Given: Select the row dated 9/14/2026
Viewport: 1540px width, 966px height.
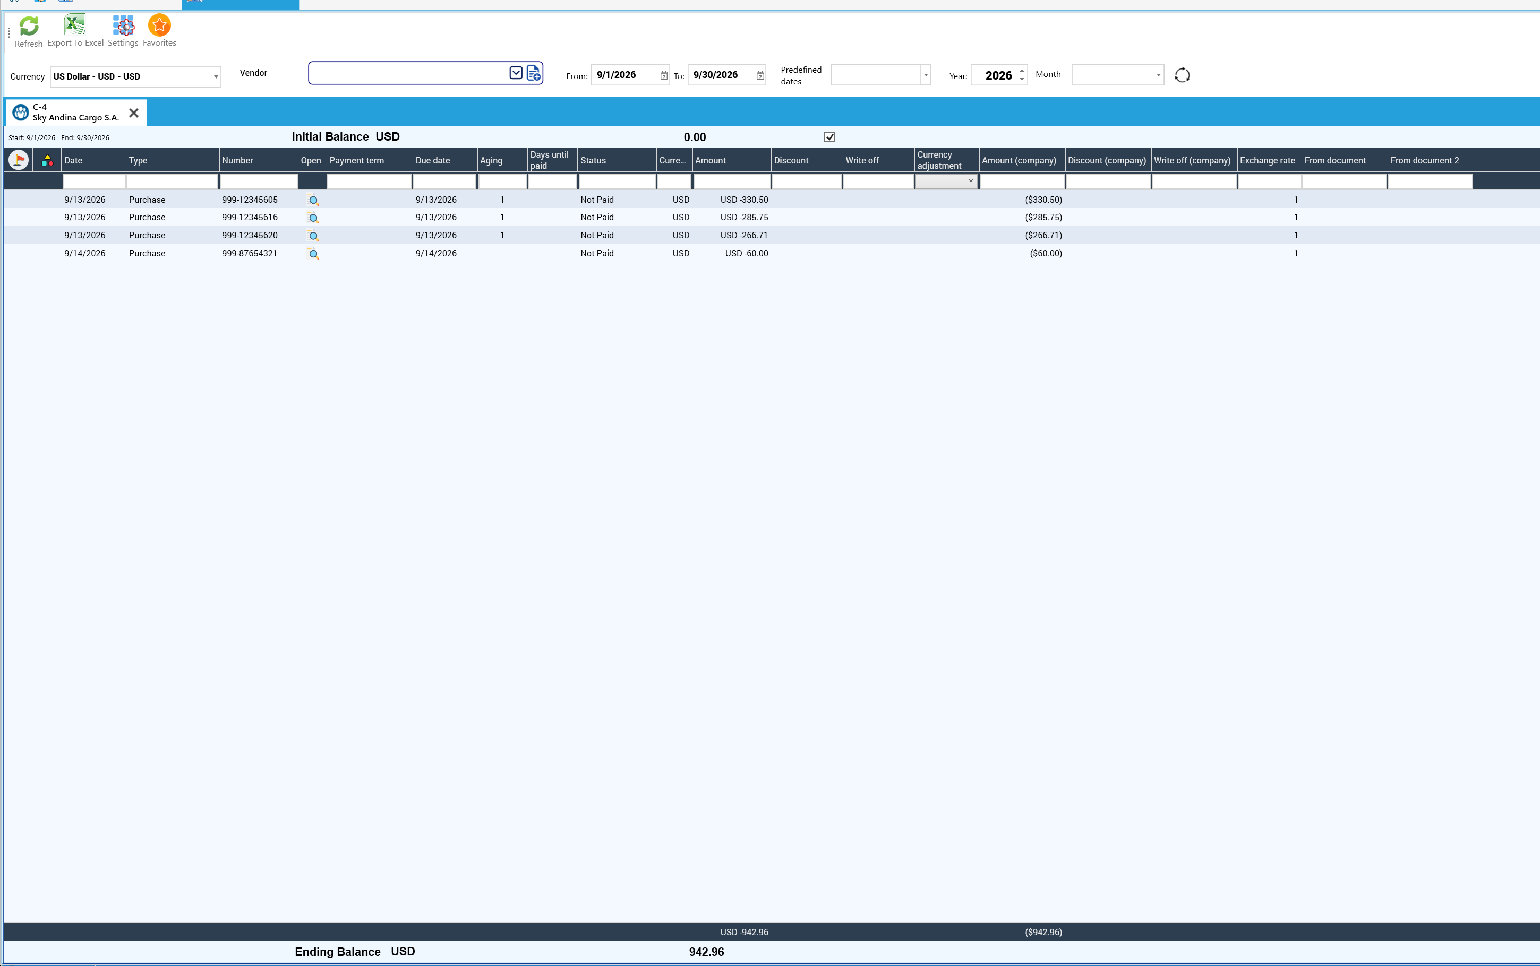Looking at the screenshot, I should pyautogui.click(x=771, y=254).
